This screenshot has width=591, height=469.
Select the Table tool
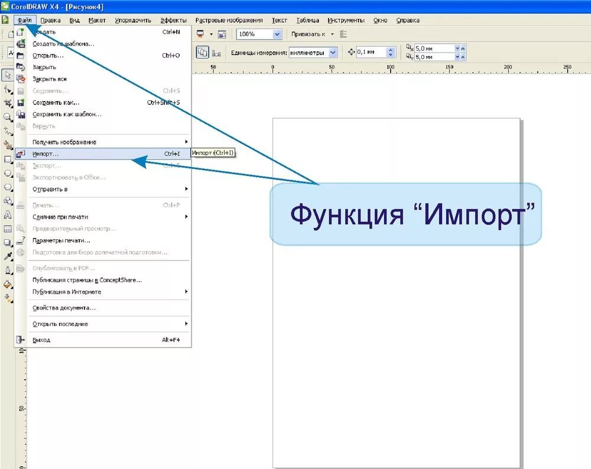8,229
